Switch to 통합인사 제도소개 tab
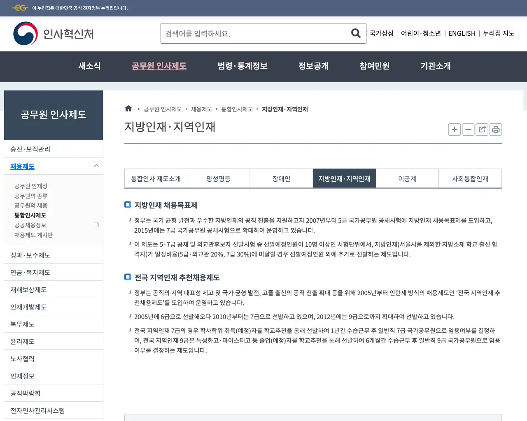Screen dimensions: 527x421 click(156, 178)
